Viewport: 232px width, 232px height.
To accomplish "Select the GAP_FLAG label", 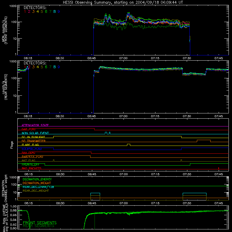I will pos(28,129).
